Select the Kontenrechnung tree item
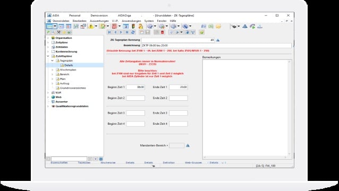This screenshot has height=191, width=339. (66, 51)
